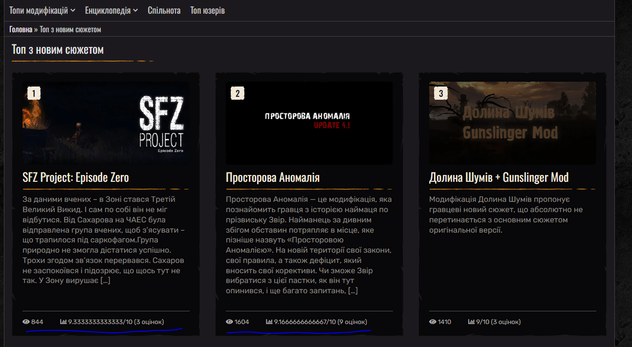Click the rating chart icon for Долина Шумів
Screen dimensions: 632x347
(471, 322)
